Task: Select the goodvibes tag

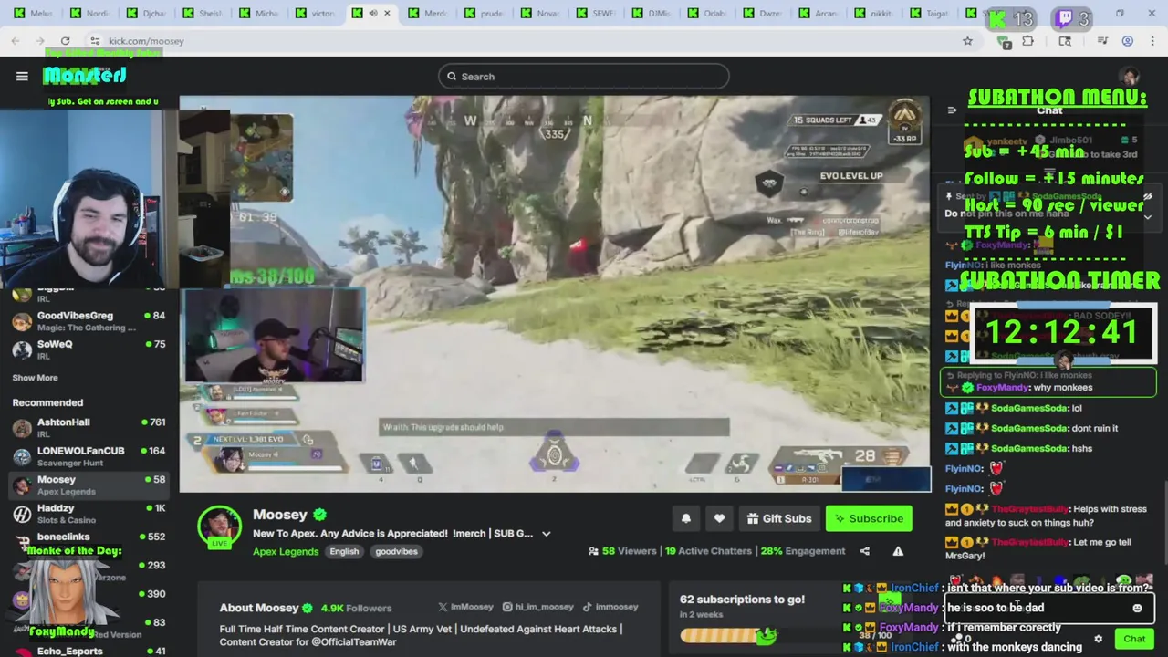Action: pos(396,551)
